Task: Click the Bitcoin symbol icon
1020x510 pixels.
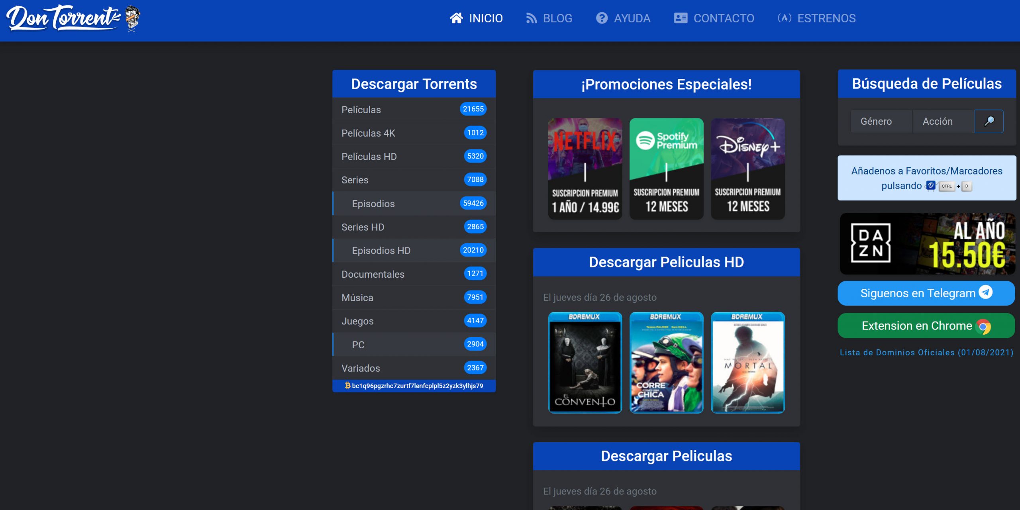Action: [x=347, y=385]
